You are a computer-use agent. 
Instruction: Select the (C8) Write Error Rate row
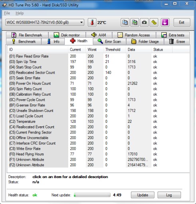tap(99, 149)
